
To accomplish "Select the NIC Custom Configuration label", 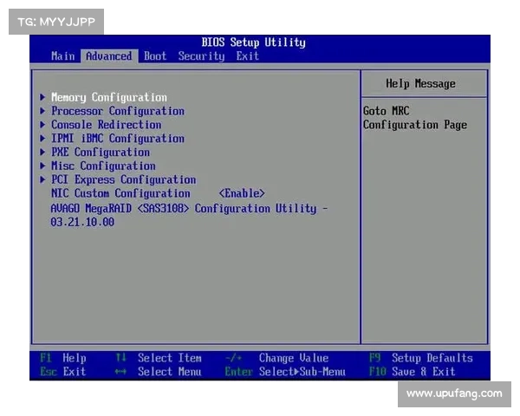I will tap(120, 193).
